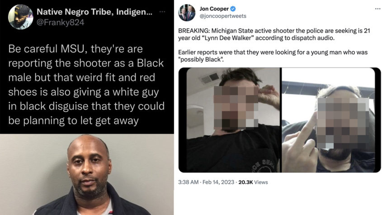Click the 3:38 AM timestamp
Viewport: 382px width, 215px height.
189,182
